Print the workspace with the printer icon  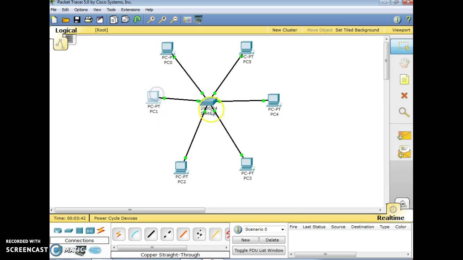click(x=89, y=20)
